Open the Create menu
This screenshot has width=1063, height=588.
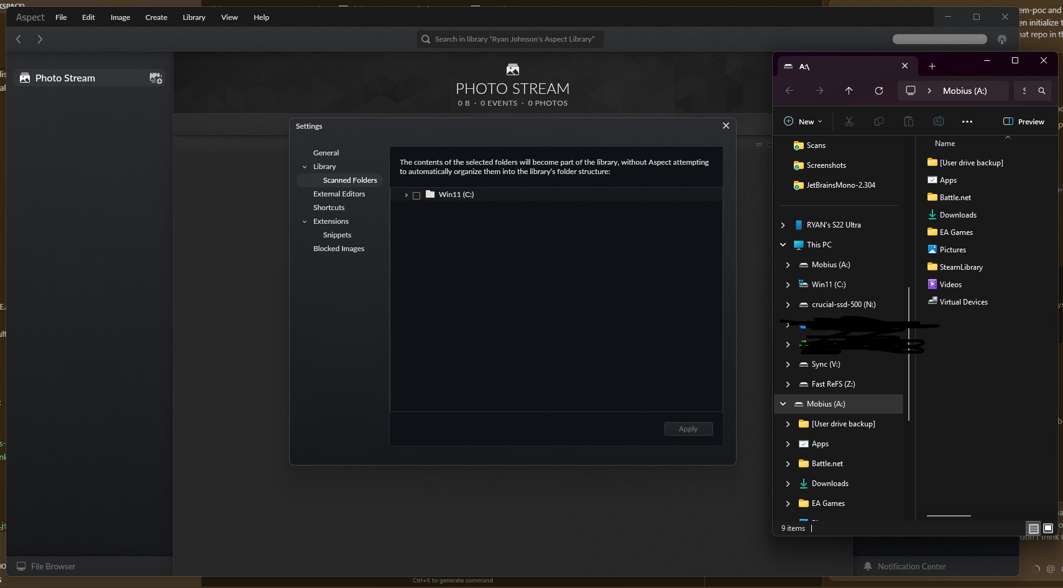pos(156,17)
